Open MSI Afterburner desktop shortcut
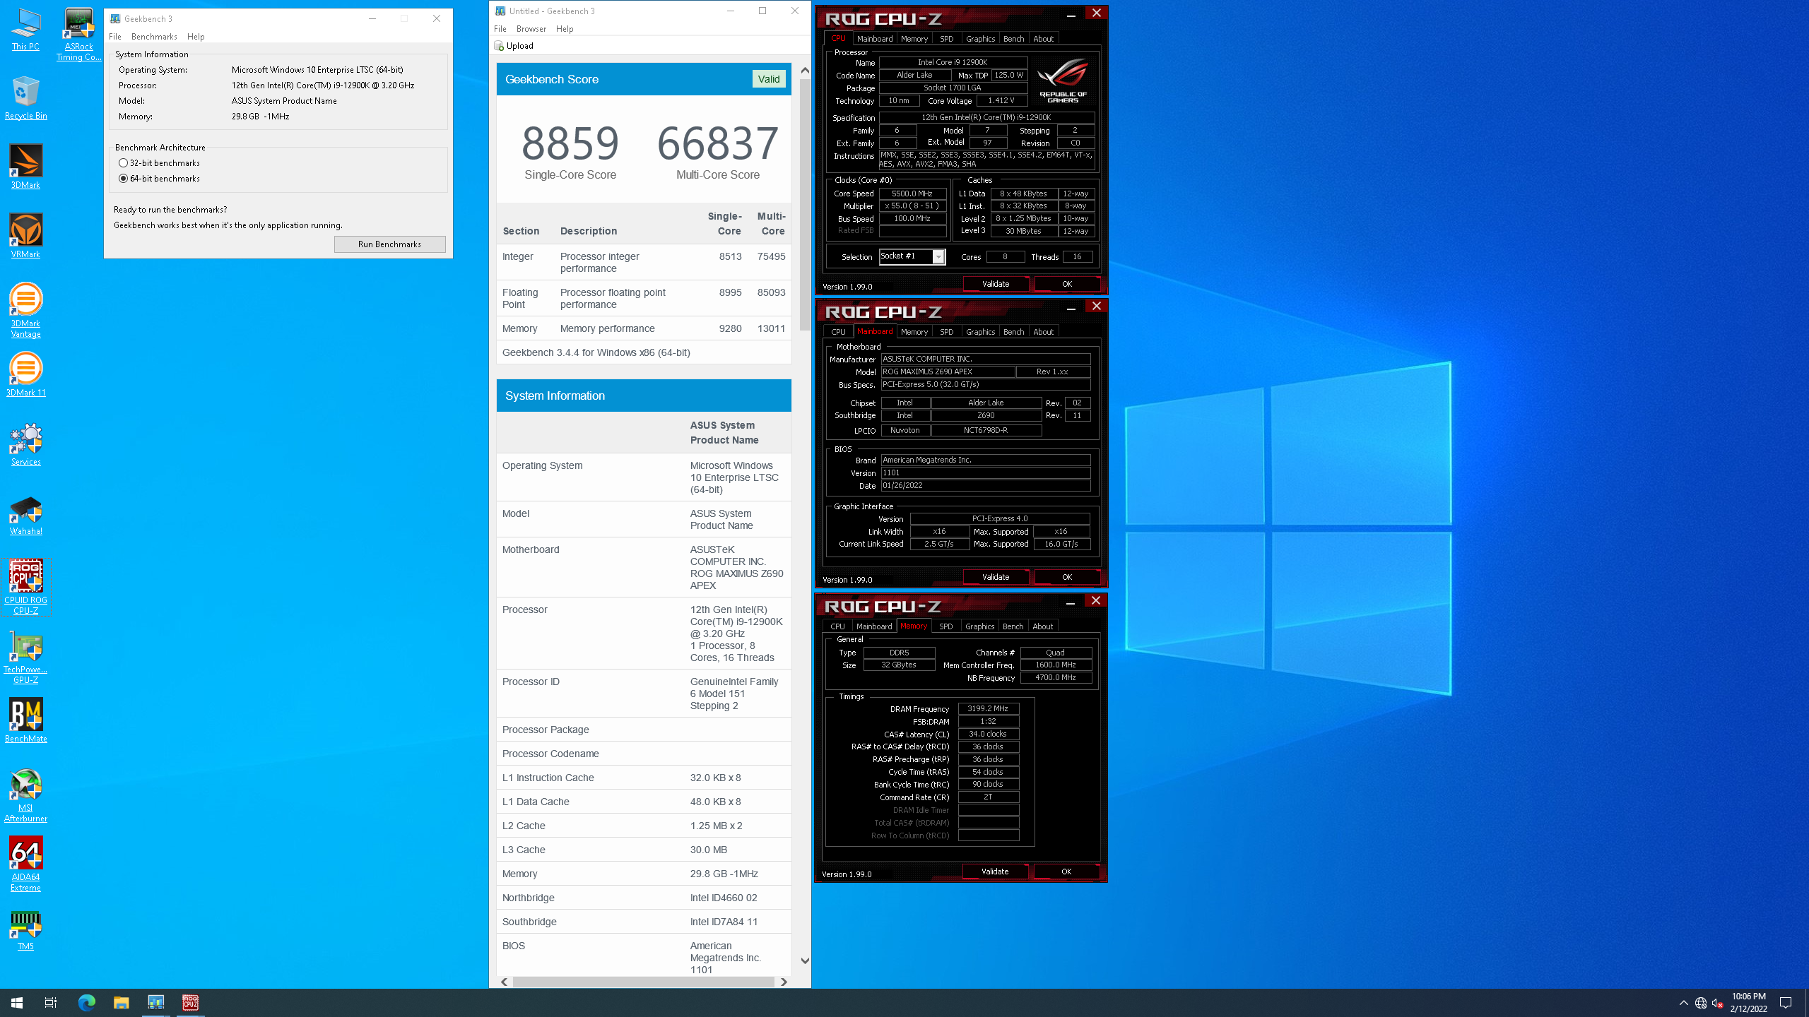1809x1017 pixels. coord(25,795)
